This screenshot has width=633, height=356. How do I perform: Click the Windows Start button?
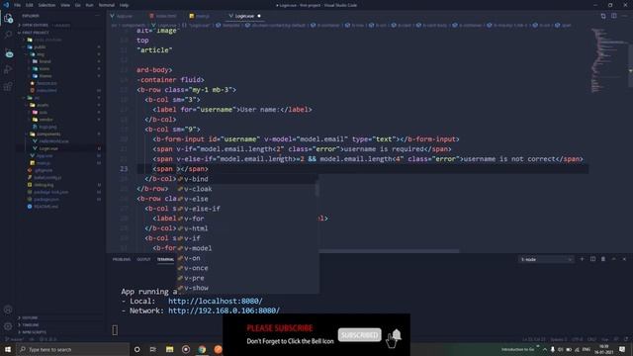coord(8,349)
